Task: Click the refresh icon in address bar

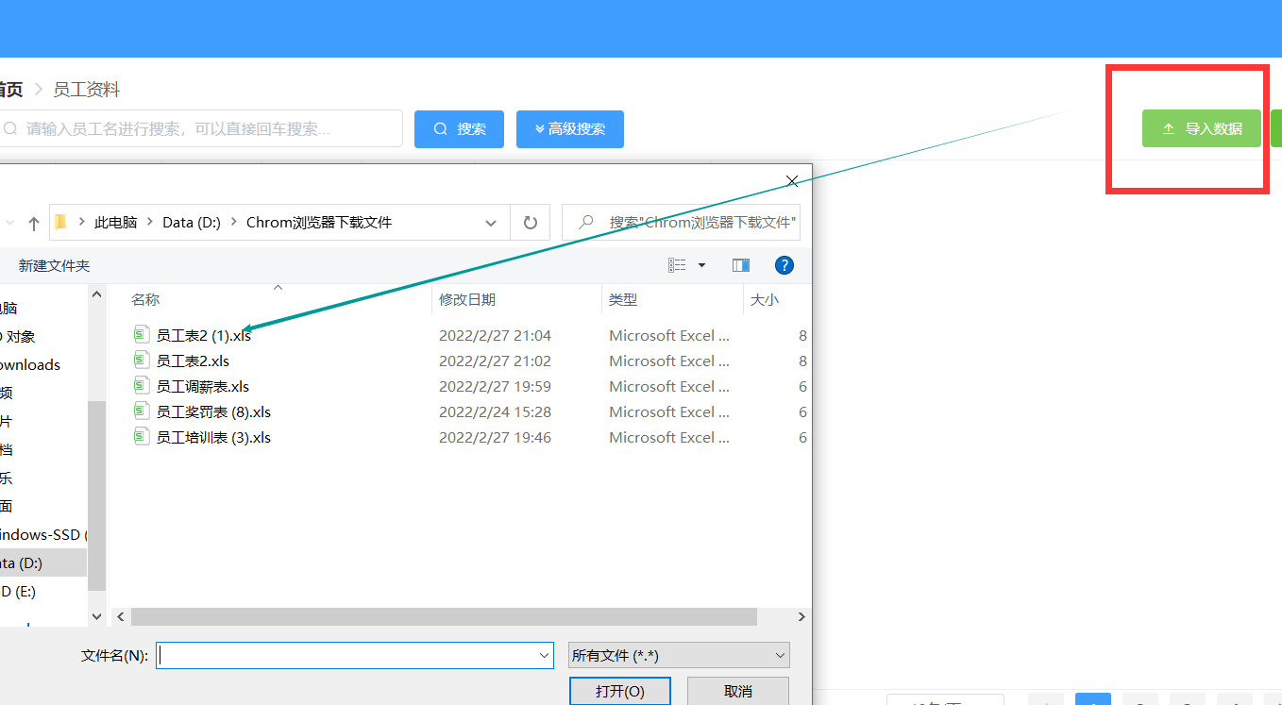Action: [x=530, y=222]
